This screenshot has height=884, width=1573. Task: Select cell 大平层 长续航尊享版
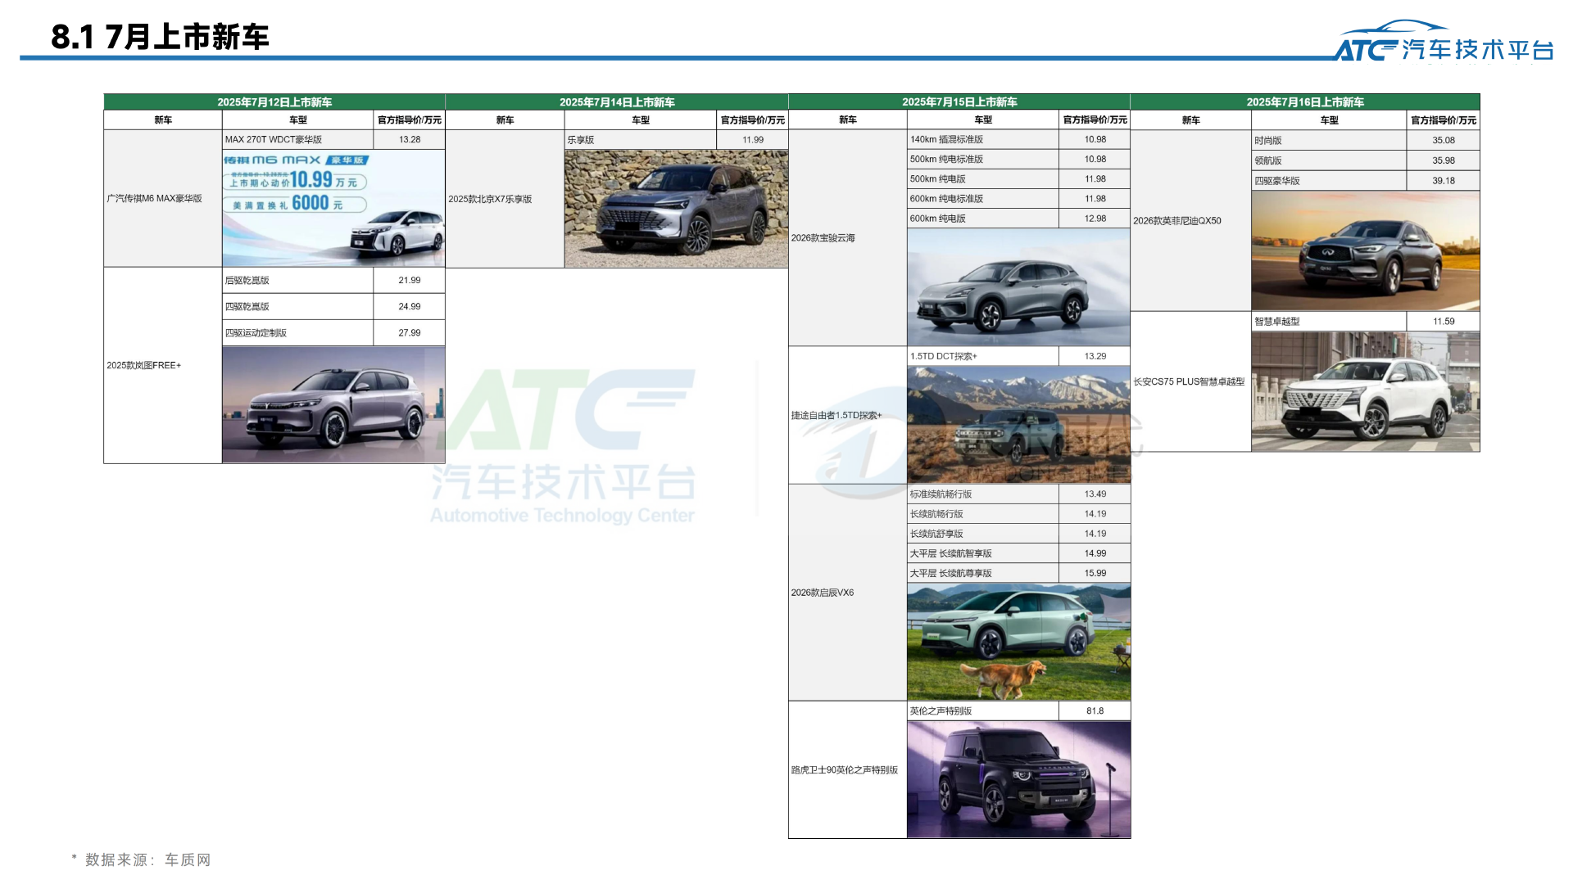(983, 573)
